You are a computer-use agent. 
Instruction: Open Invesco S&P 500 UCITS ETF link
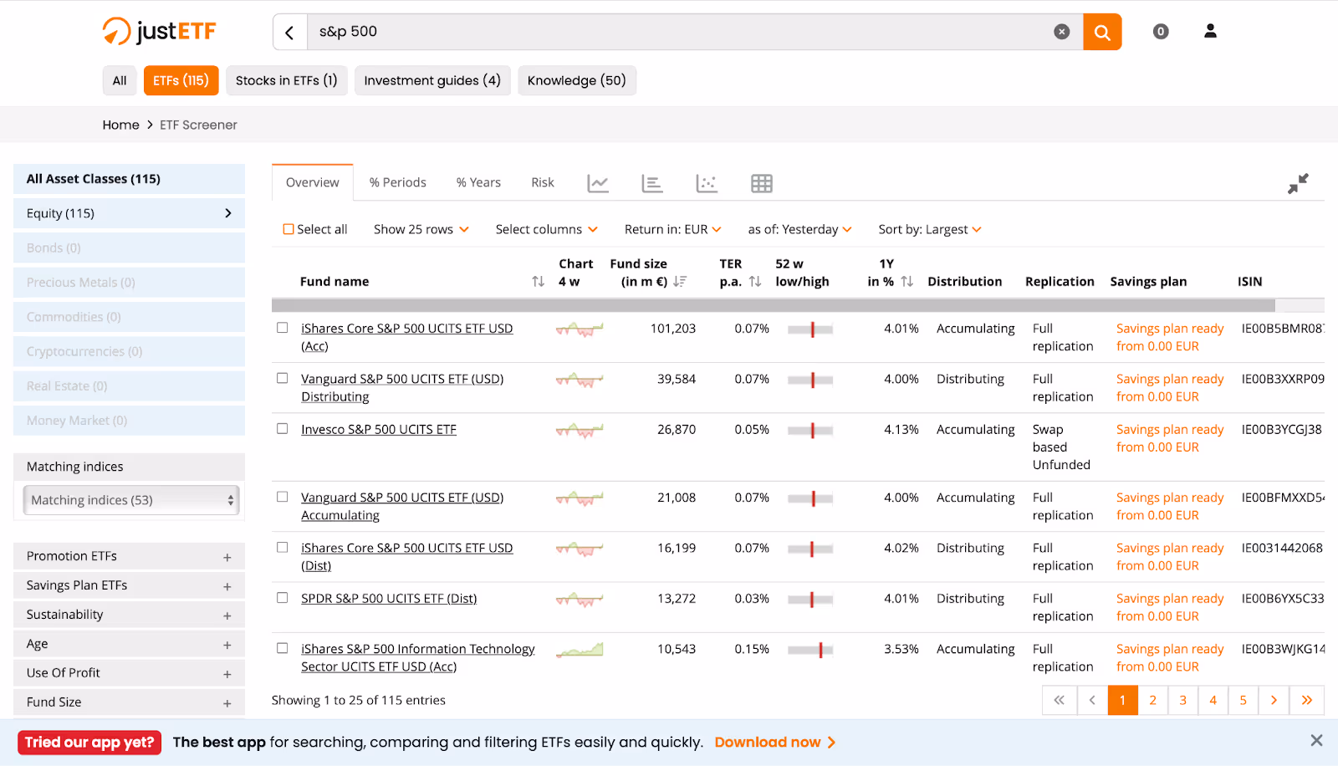pos(379,429)
